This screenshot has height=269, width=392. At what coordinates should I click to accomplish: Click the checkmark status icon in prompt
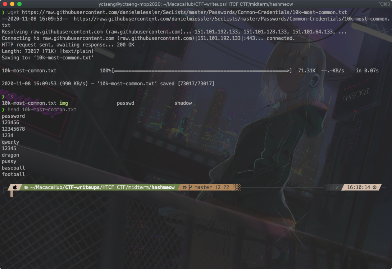pyautogui.click(x=337, y=187)
